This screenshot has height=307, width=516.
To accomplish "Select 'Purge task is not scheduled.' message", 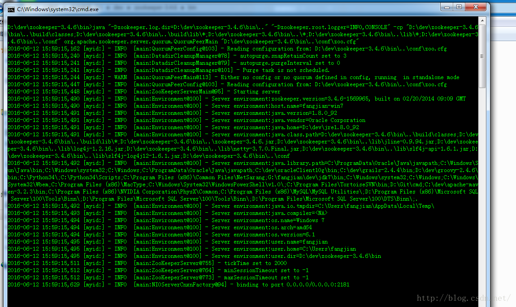I will pyautogui.click(x=286, y=70).
